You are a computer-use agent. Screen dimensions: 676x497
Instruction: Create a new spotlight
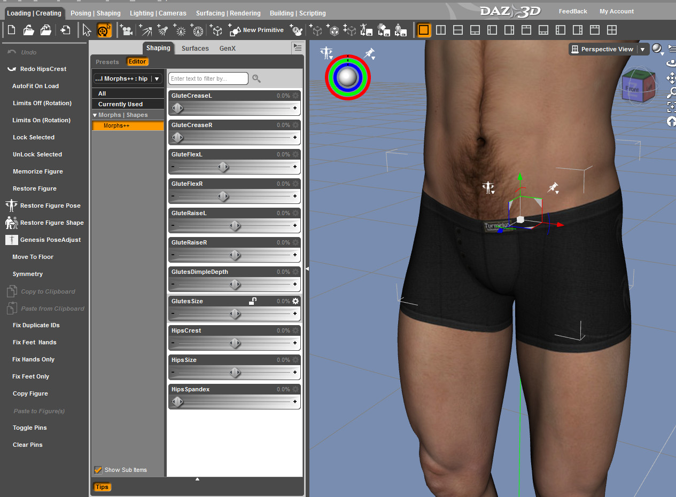[163, 30]
